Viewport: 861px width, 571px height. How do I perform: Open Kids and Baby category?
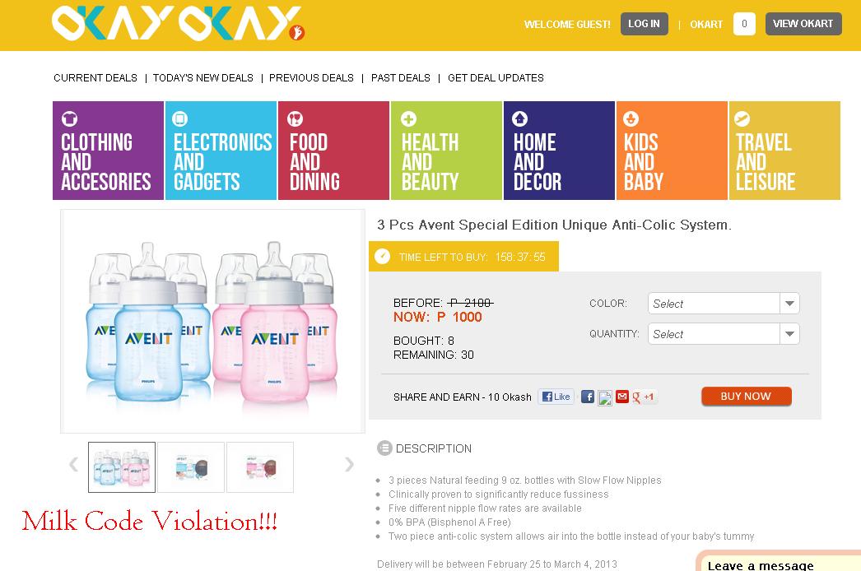673,151
